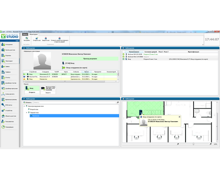This screenshot has height=180, width=220.
Task: Open the Группы доступа access groups section
Action: click(10, 50)
